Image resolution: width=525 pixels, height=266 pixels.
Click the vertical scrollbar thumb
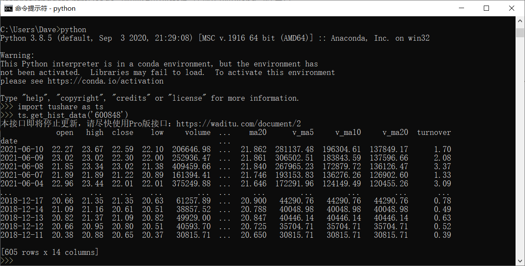click(520, 33)
